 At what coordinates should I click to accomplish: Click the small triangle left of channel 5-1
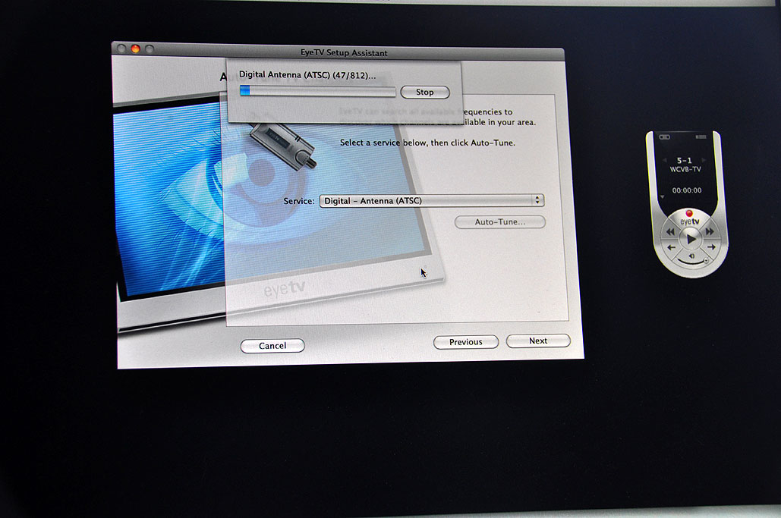664,160
